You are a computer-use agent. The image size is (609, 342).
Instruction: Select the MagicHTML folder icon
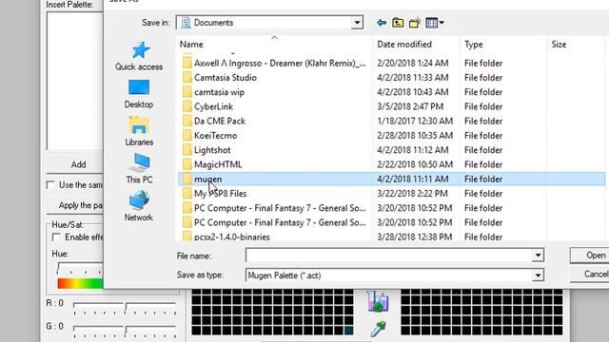click(187, 164)
